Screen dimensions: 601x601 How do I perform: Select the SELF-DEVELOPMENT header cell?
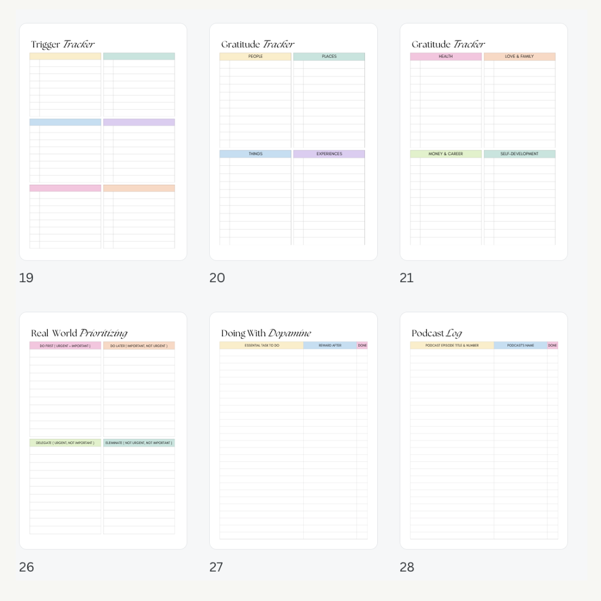coord(519,154)
